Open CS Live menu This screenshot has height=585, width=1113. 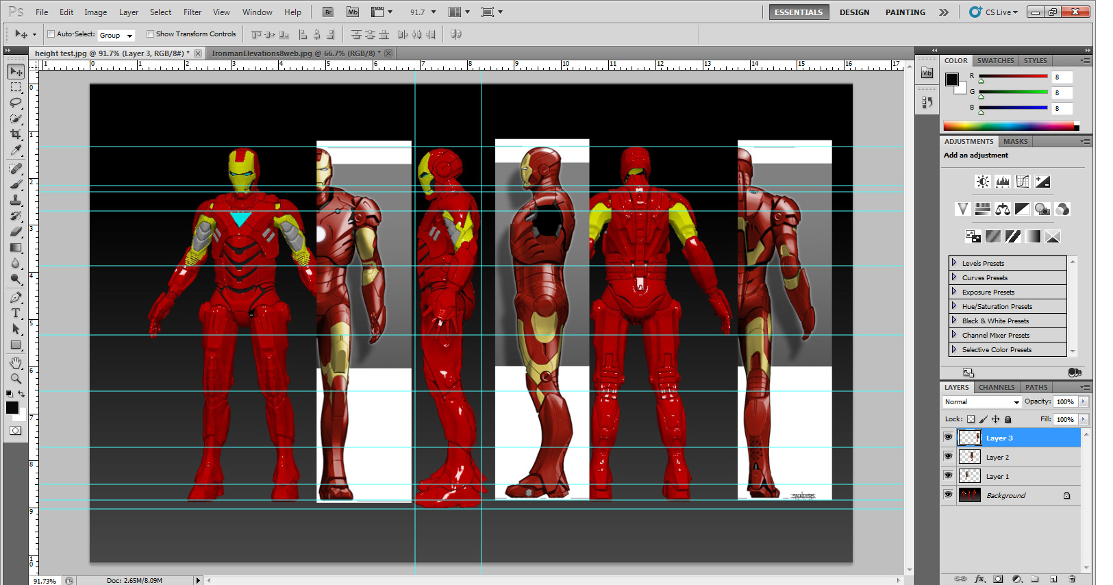pos(994,12)
